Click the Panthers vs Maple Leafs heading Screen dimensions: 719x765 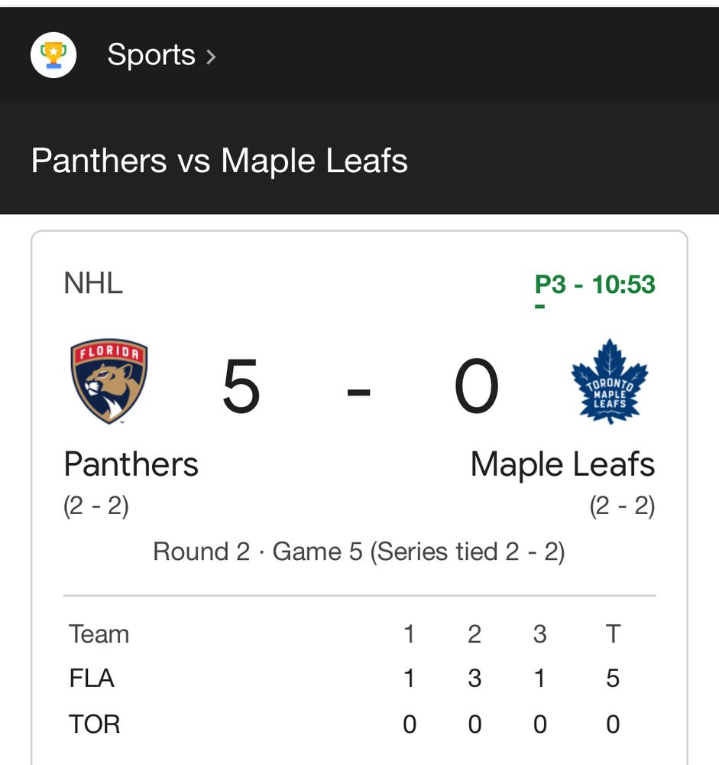click(219, 161)
